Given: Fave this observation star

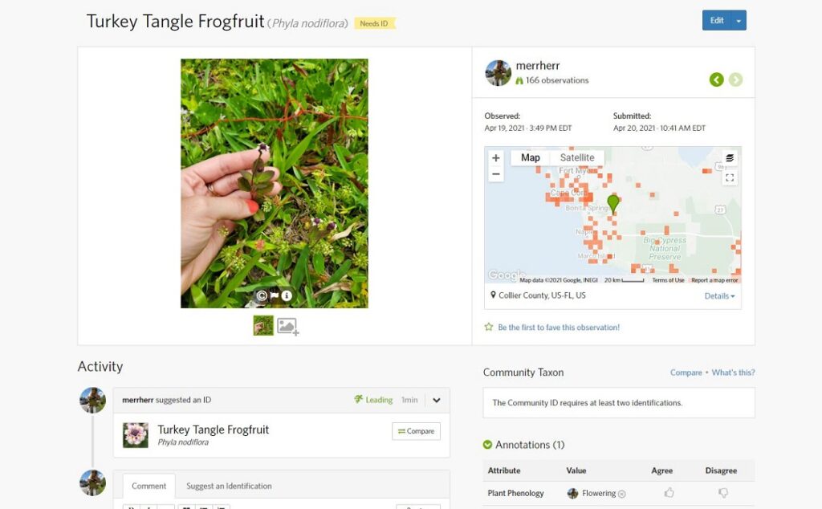Looking at the screenshot, I should pyautogui.click(x=489, y=327).
